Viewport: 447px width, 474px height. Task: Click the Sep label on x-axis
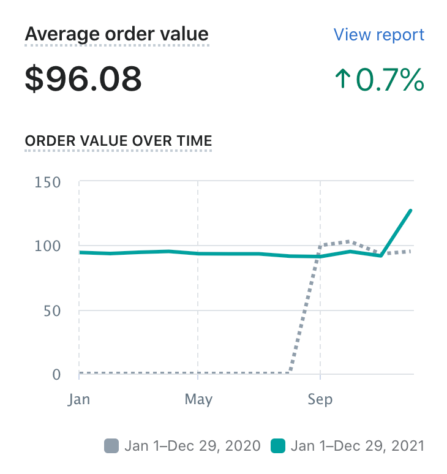(x=320, y=399)
